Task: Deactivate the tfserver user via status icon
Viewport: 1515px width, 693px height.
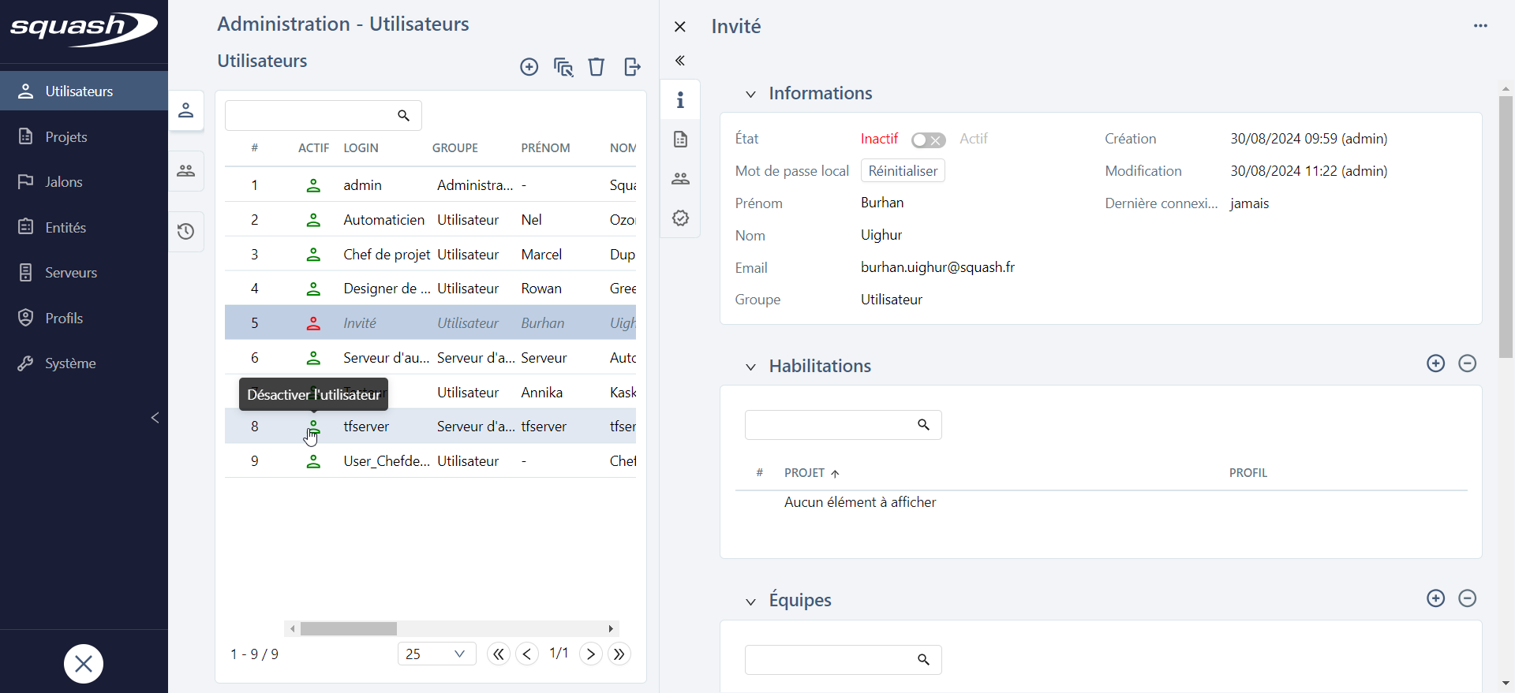Action: (x=313, y=427)
